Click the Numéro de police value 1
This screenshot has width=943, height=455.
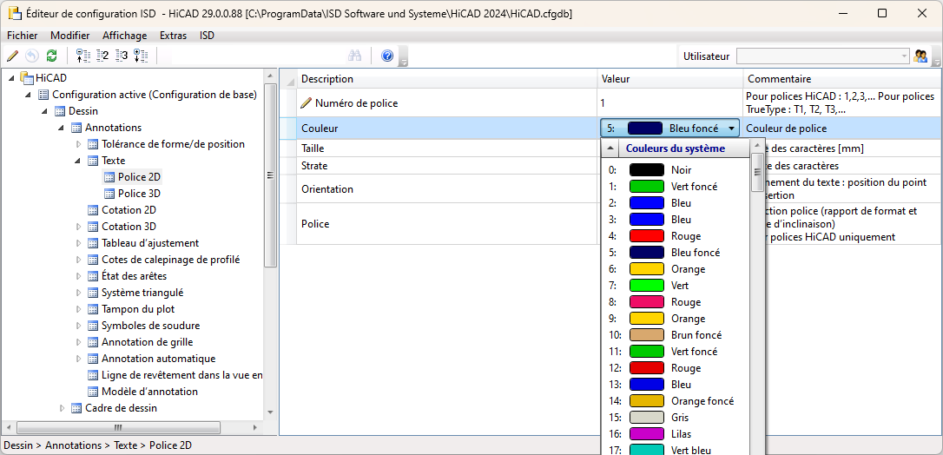pos(670,102)
